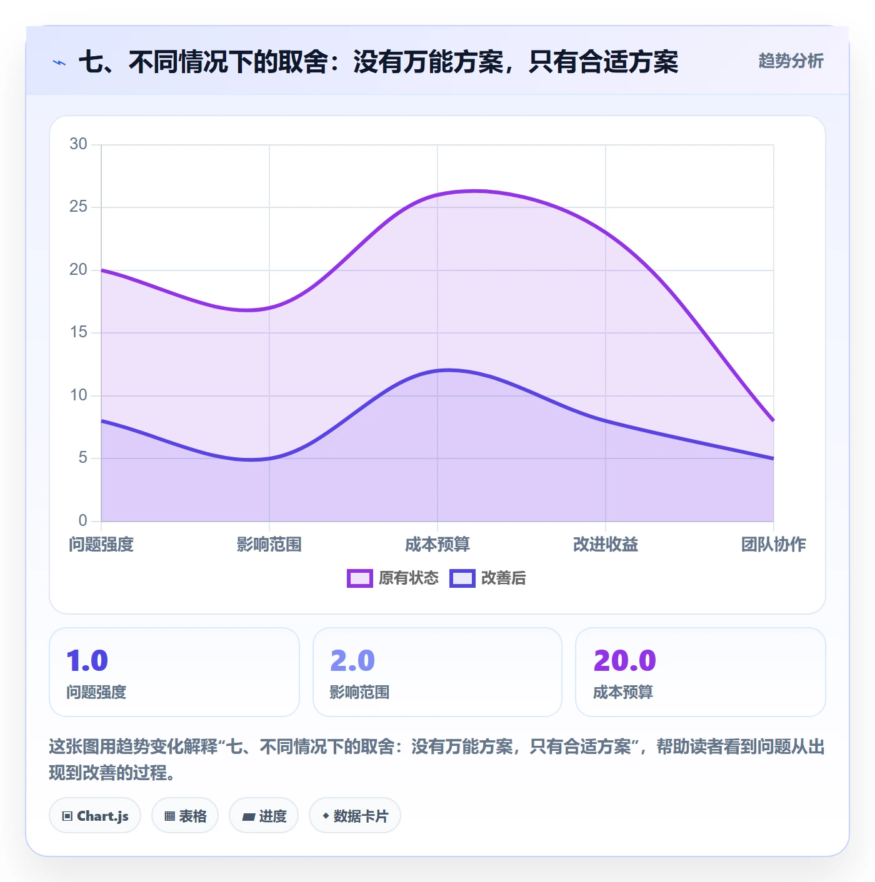Click the 影响范围 x-axis label
The image size is (875, 882).
pyautogui.click(x=269, y=545)
